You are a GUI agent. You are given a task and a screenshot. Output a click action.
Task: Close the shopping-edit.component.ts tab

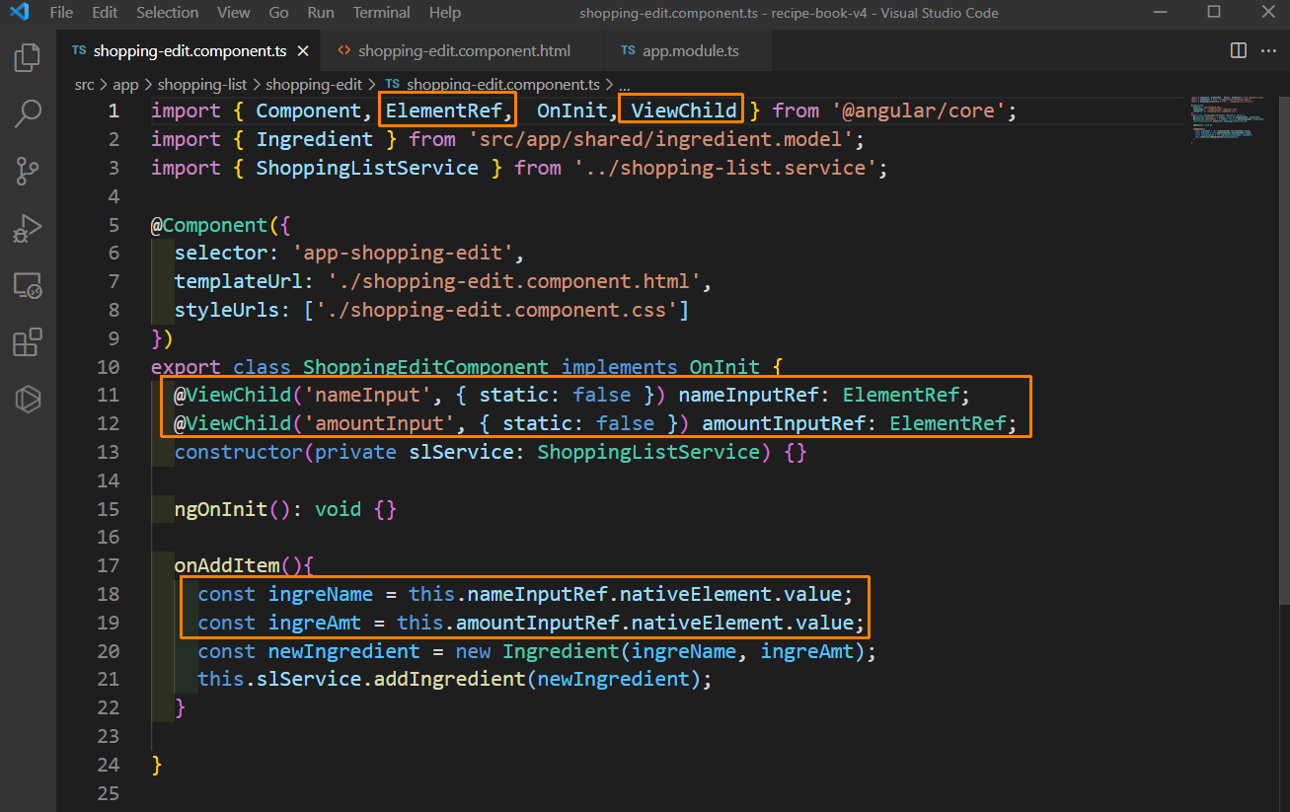click(x=303, y=50)
